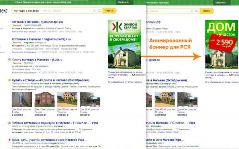The height and width of the screenshot is (149, 239).
Task: Click 'realty.yandex.ru' green source URL
Action: click(20, 83)
